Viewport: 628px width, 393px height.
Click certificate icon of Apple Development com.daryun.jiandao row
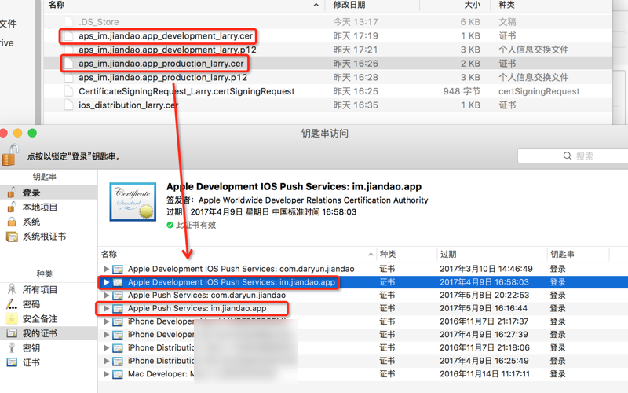click(118, 269)
